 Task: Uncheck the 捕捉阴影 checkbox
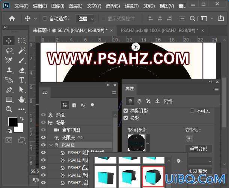[126, 111]
